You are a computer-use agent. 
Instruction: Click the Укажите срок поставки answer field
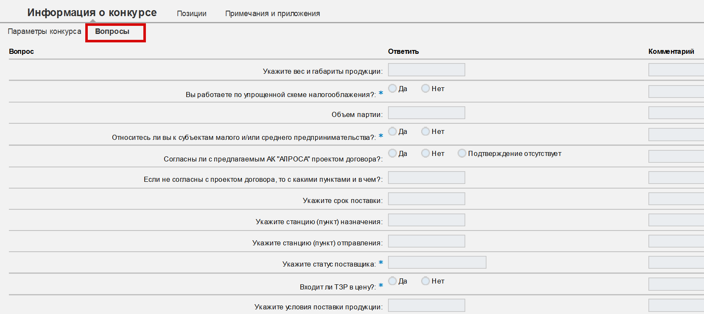pos(427,199)
